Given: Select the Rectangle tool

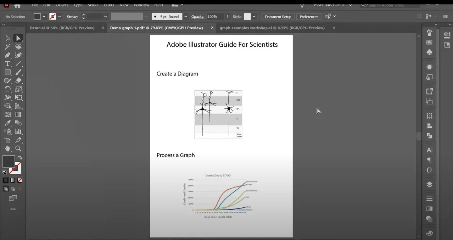Looking at the screenshot, I should pyautogui.click(x=7, y=72).
